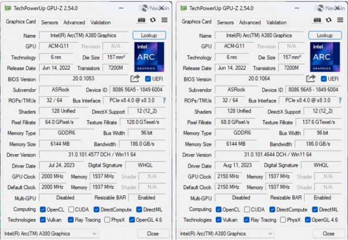Screen dimensions: 348x240
Task: Click the screenshot camera icon in left window
Action: coord(142,20)
